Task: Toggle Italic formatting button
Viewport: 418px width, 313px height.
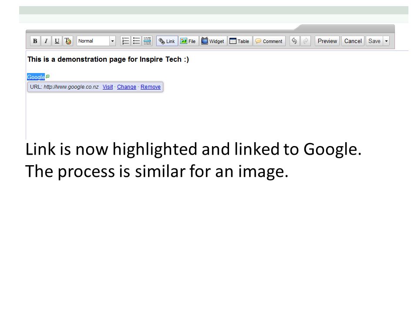Action: (46, 41)
